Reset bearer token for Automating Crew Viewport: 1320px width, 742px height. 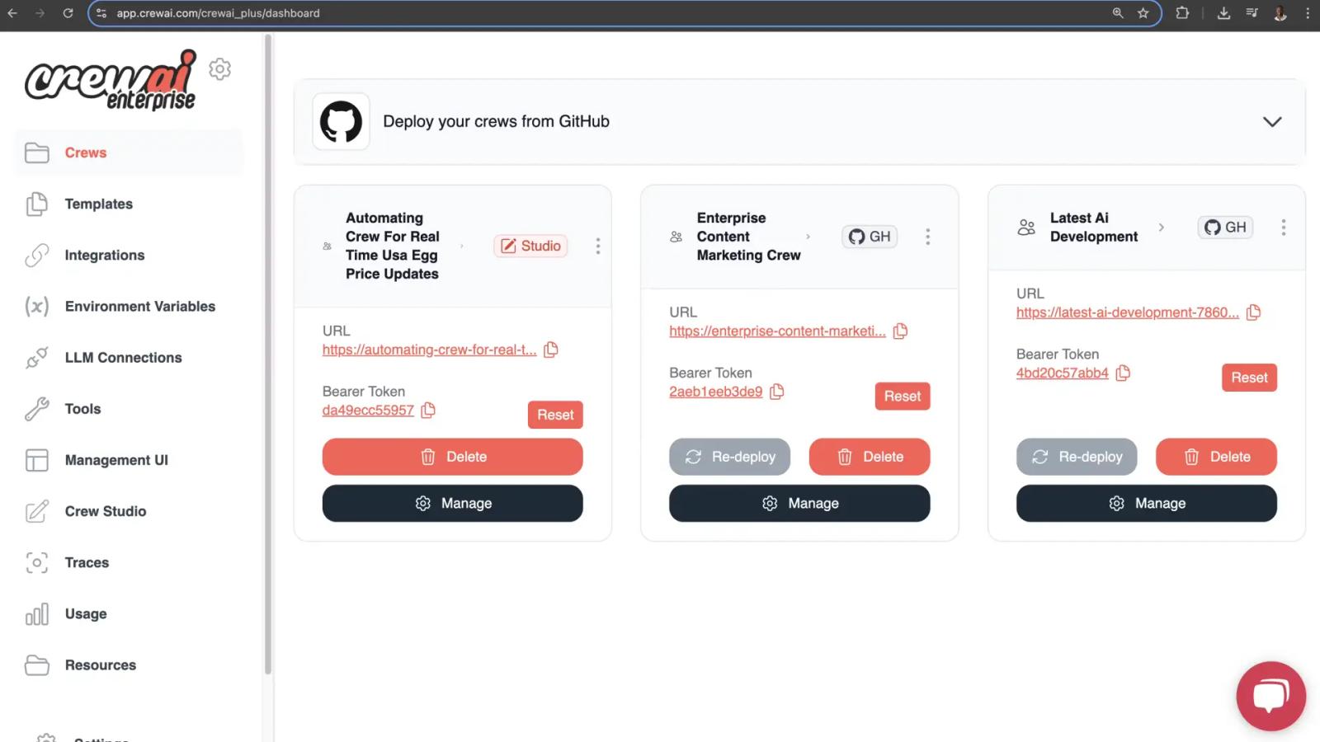(x=555, y=415)
